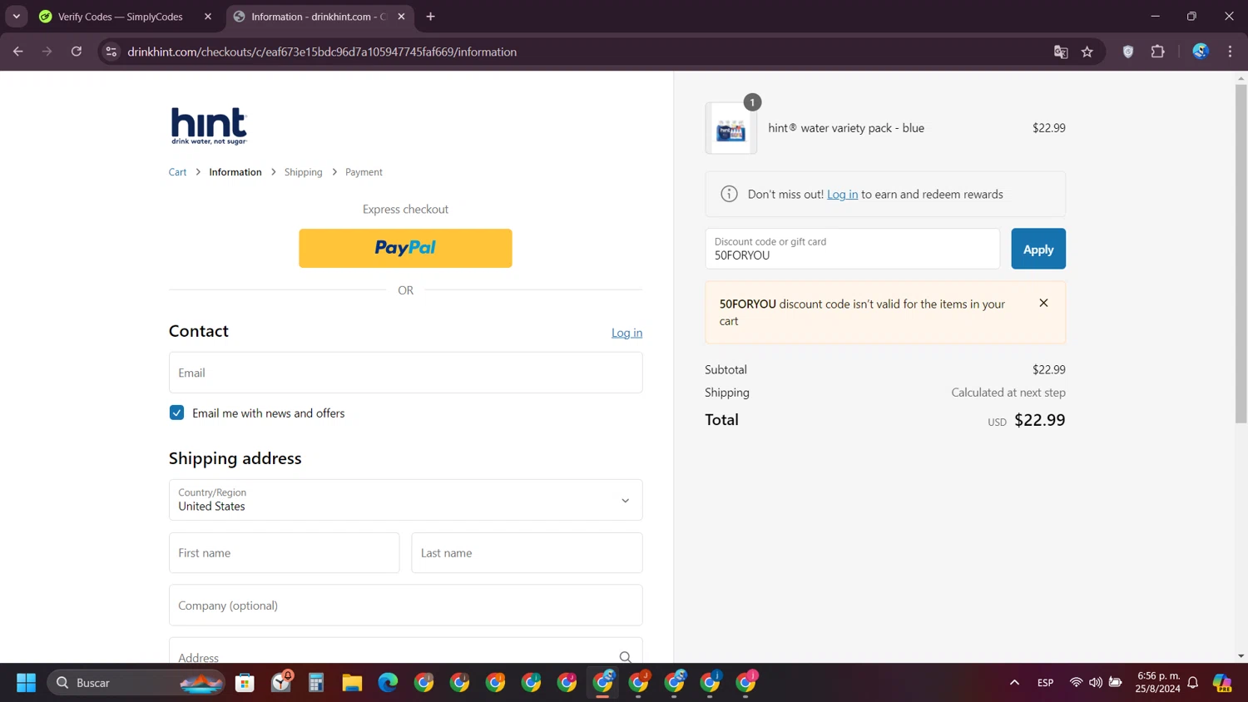Viewport: 1248px width, 702px height.
Task: Open Microsoft Store from the taskbar
Action: click(x=245, y=683)
